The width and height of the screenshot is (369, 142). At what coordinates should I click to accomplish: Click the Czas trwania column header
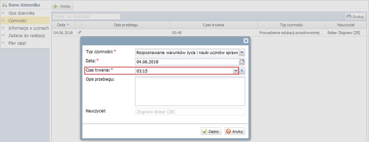(213, 25)
